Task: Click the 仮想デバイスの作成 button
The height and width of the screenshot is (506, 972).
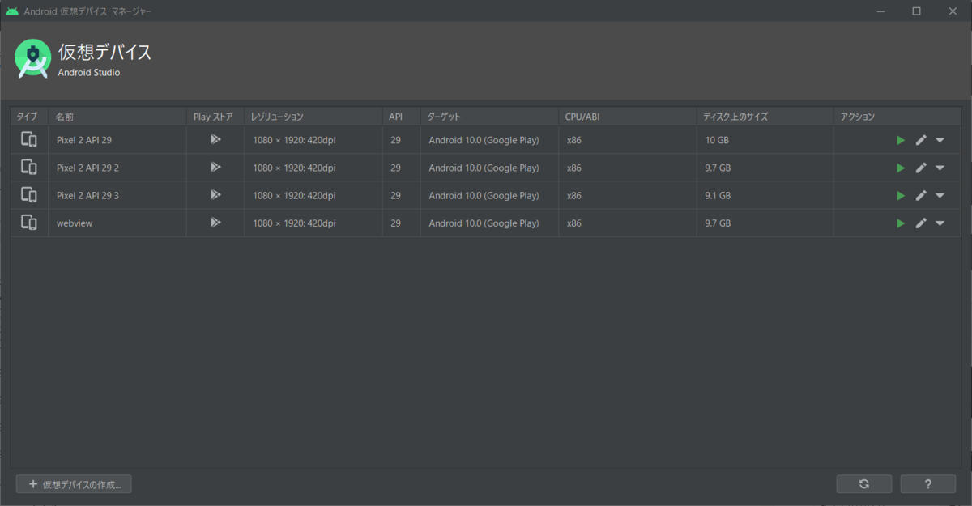Action: coord(74,484)
